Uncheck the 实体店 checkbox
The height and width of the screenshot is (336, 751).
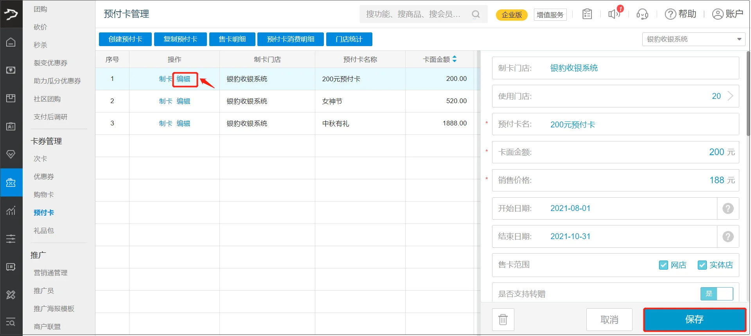(702, 265)
